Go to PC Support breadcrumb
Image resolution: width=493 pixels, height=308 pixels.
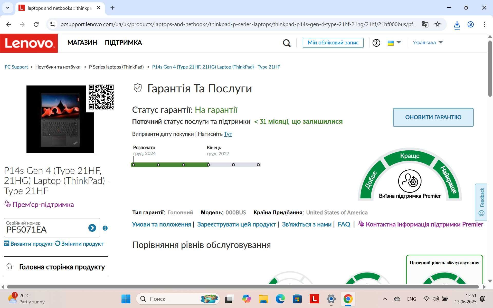(16, 67)
